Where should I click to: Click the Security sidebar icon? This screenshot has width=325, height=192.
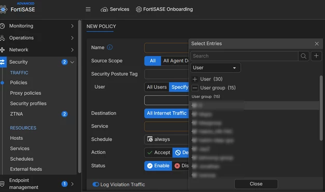(3, 62)
